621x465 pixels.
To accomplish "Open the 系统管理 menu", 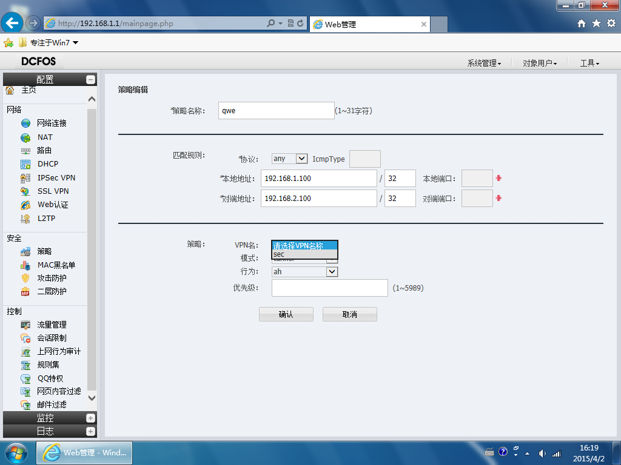I will pos(484,63).
